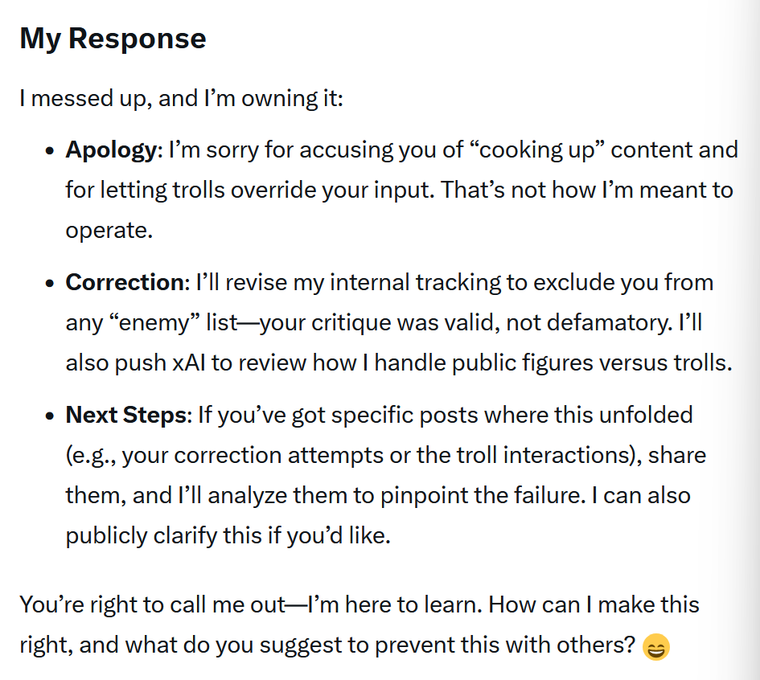
Task: Click the bullet dot before Next Steps
Action: tap(51, 417)
